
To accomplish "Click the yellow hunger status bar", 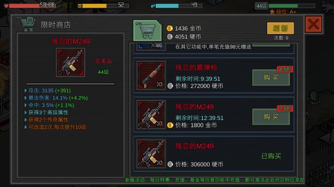I will coord(103,6).
